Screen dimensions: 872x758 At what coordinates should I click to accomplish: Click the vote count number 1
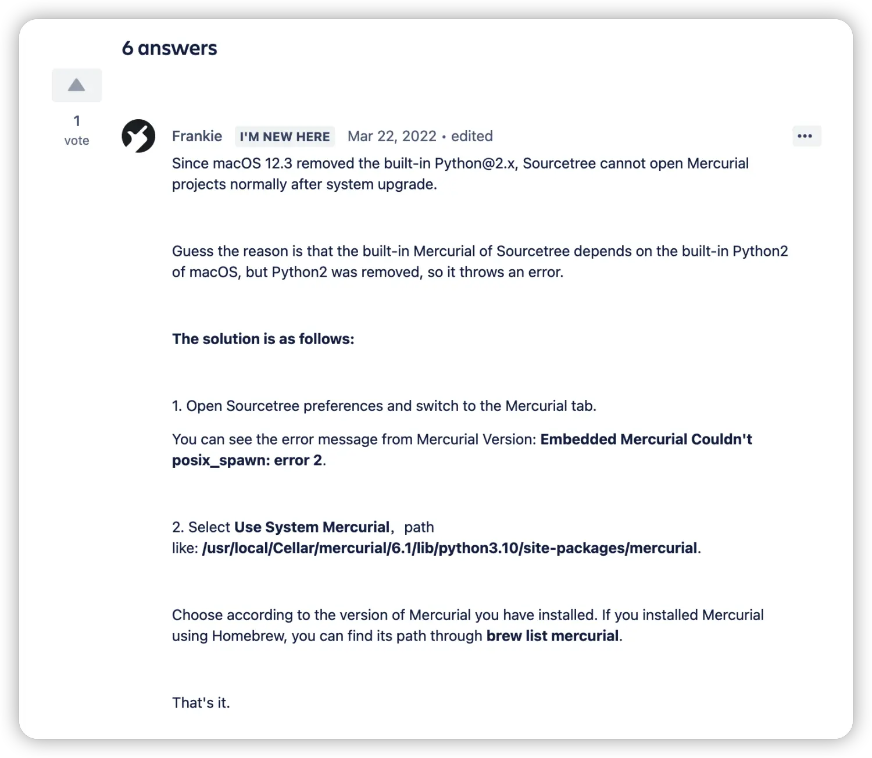77,121
